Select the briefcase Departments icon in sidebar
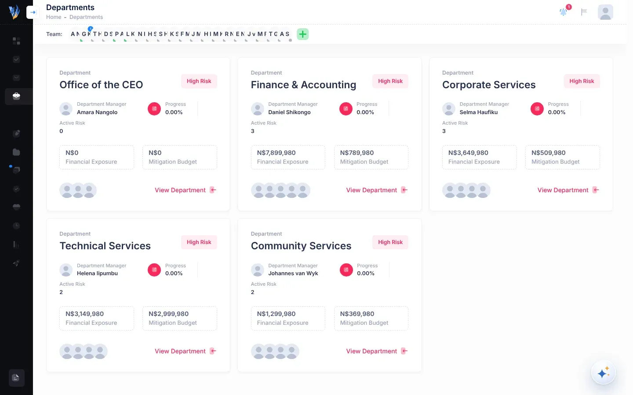This screenshot has height=395, width=633. click(16, 96)
